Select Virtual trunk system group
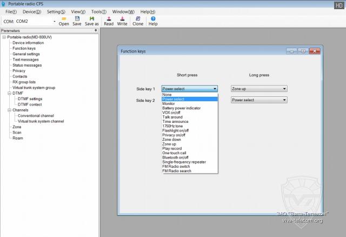346x237 pixels. pos(34,88)
